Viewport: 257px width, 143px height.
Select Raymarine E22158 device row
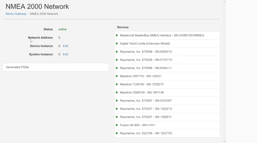pos(167,133)
